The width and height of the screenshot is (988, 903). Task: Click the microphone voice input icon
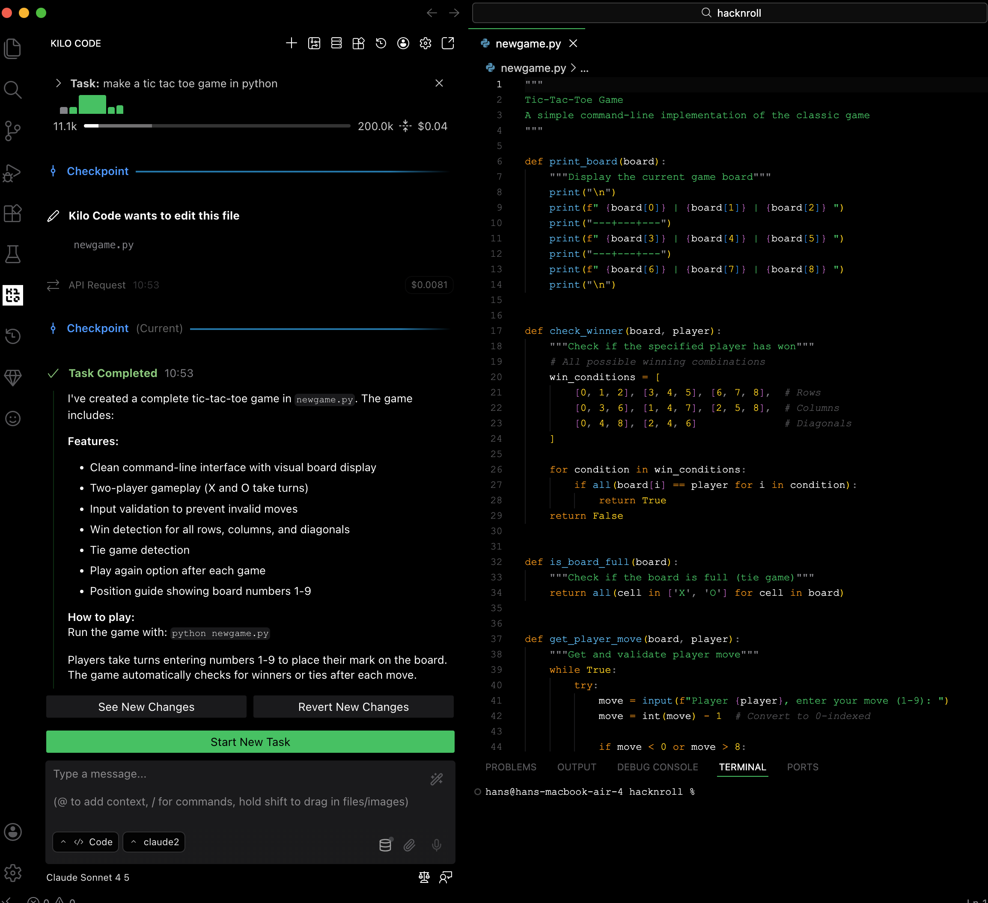pos(436,845)
